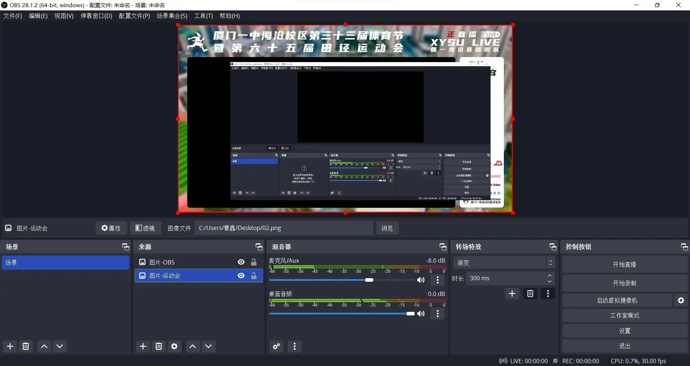Click 浏览 to browse image file
This screenshot has height=366, width=690.
coord(387,228)
